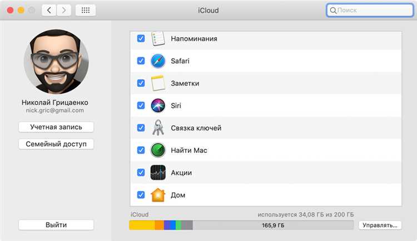Click the Reminders (Напоминания) app icon
This screenshot has height=241, width=417.
click(x=158, y=39)
